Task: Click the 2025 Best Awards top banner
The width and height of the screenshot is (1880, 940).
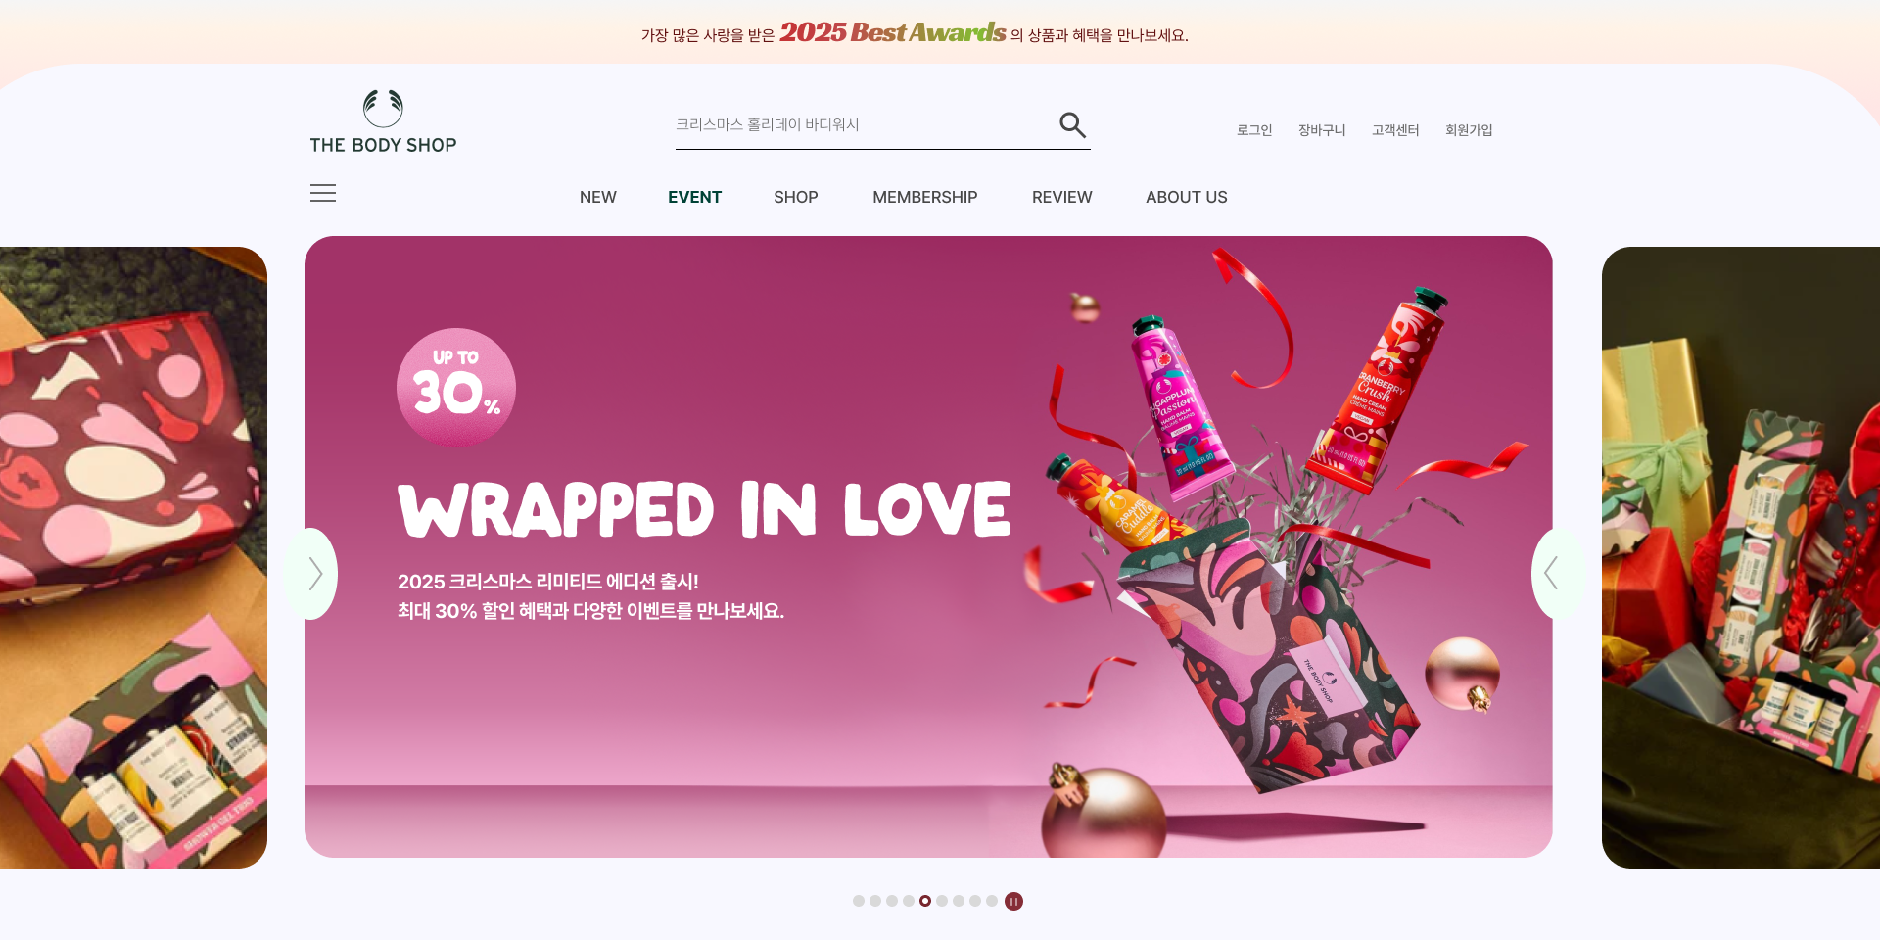Action: pyautogui.click(x=915, y=33)
